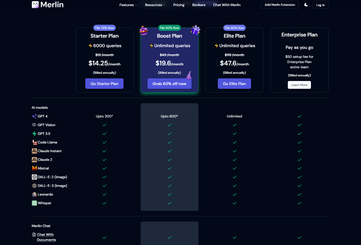The width and height of the screenshot is (361, 245).
Task: Click the GPT Vision eye icon
Action: 34,125
